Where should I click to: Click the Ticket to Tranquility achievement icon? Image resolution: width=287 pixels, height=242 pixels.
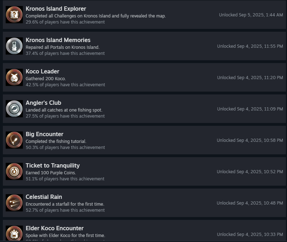coord(14,171)
